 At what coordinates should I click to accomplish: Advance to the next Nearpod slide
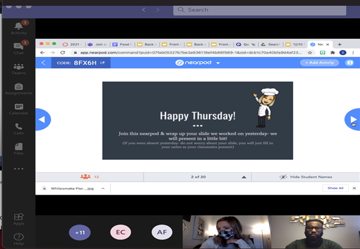pos(353,119)
